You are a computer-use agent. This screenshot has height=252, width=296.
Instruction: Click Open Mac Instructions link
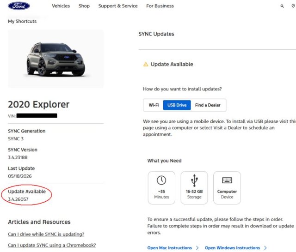[170, 248]
